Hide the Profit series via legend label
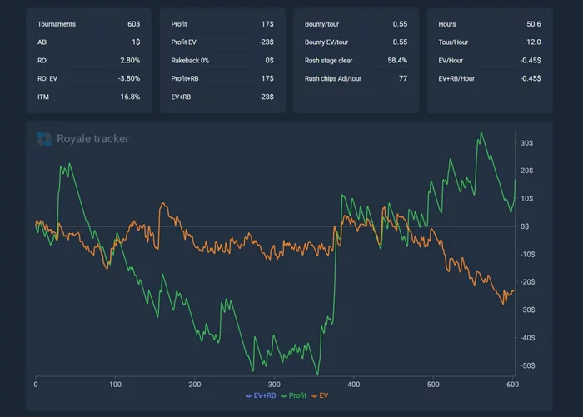The width and height of the screenshot is (583, 417). pos(297,395)
